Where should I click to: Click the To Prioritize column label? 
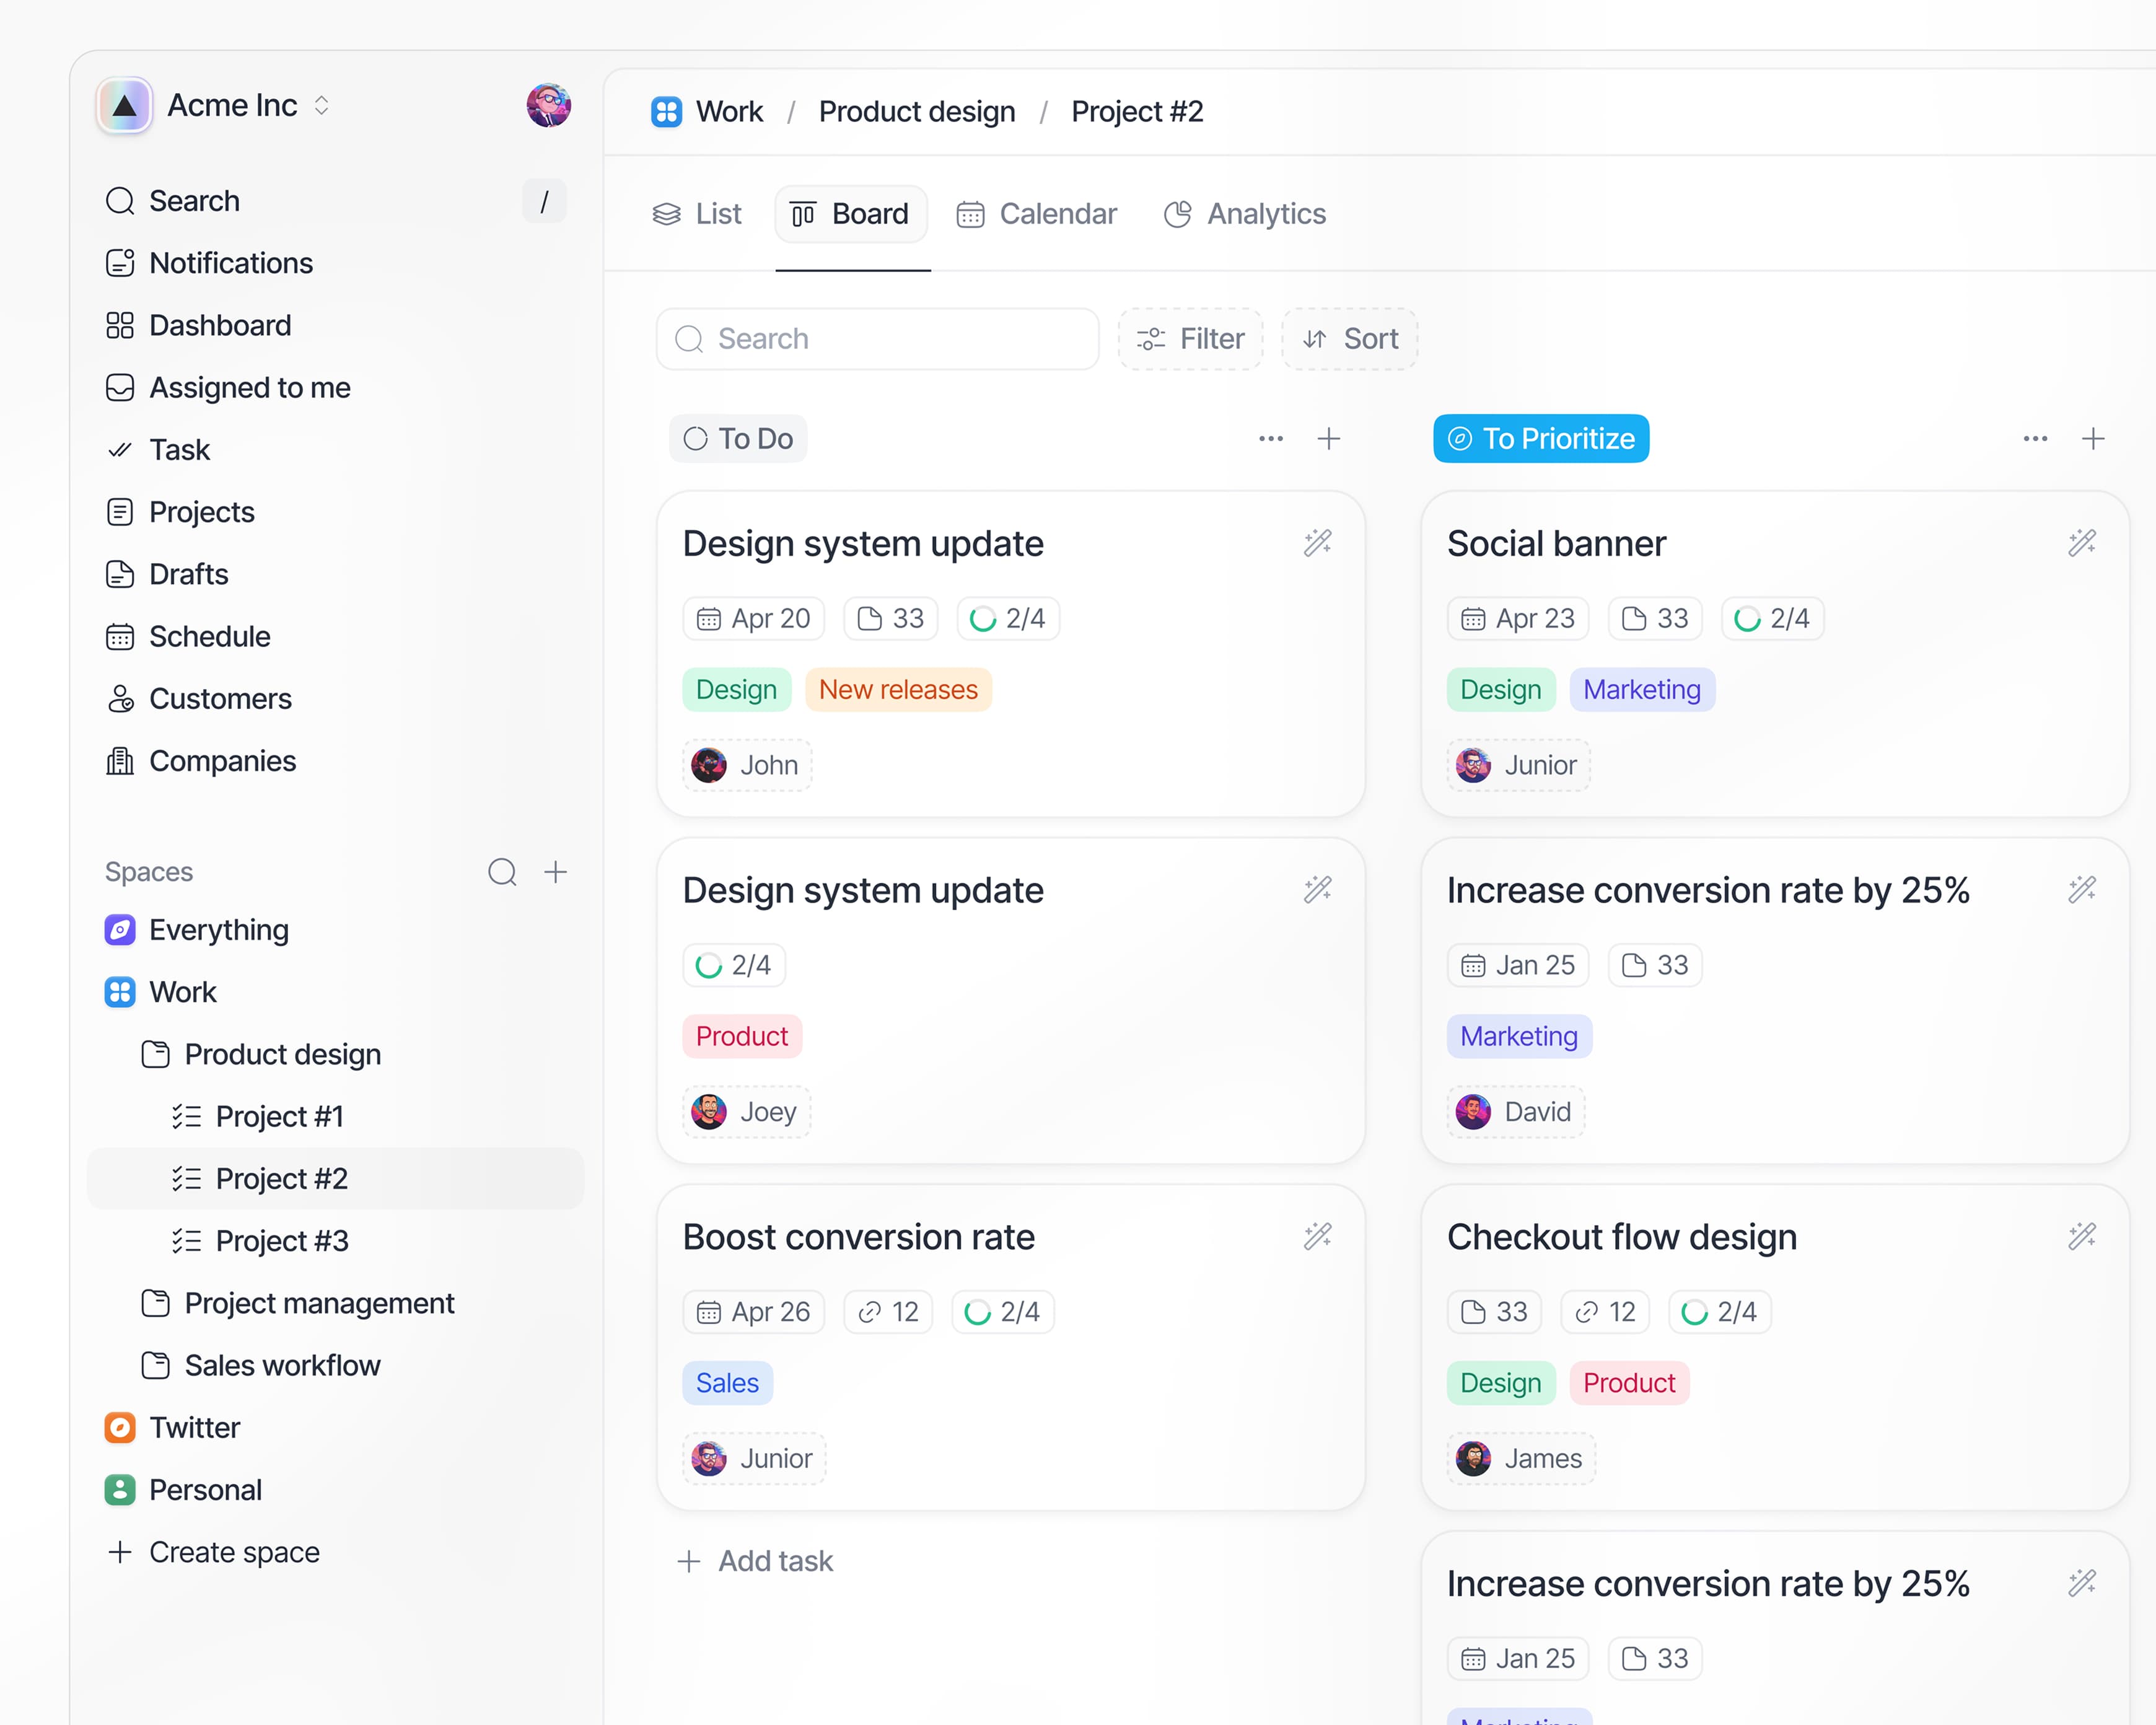[1541, 438]
